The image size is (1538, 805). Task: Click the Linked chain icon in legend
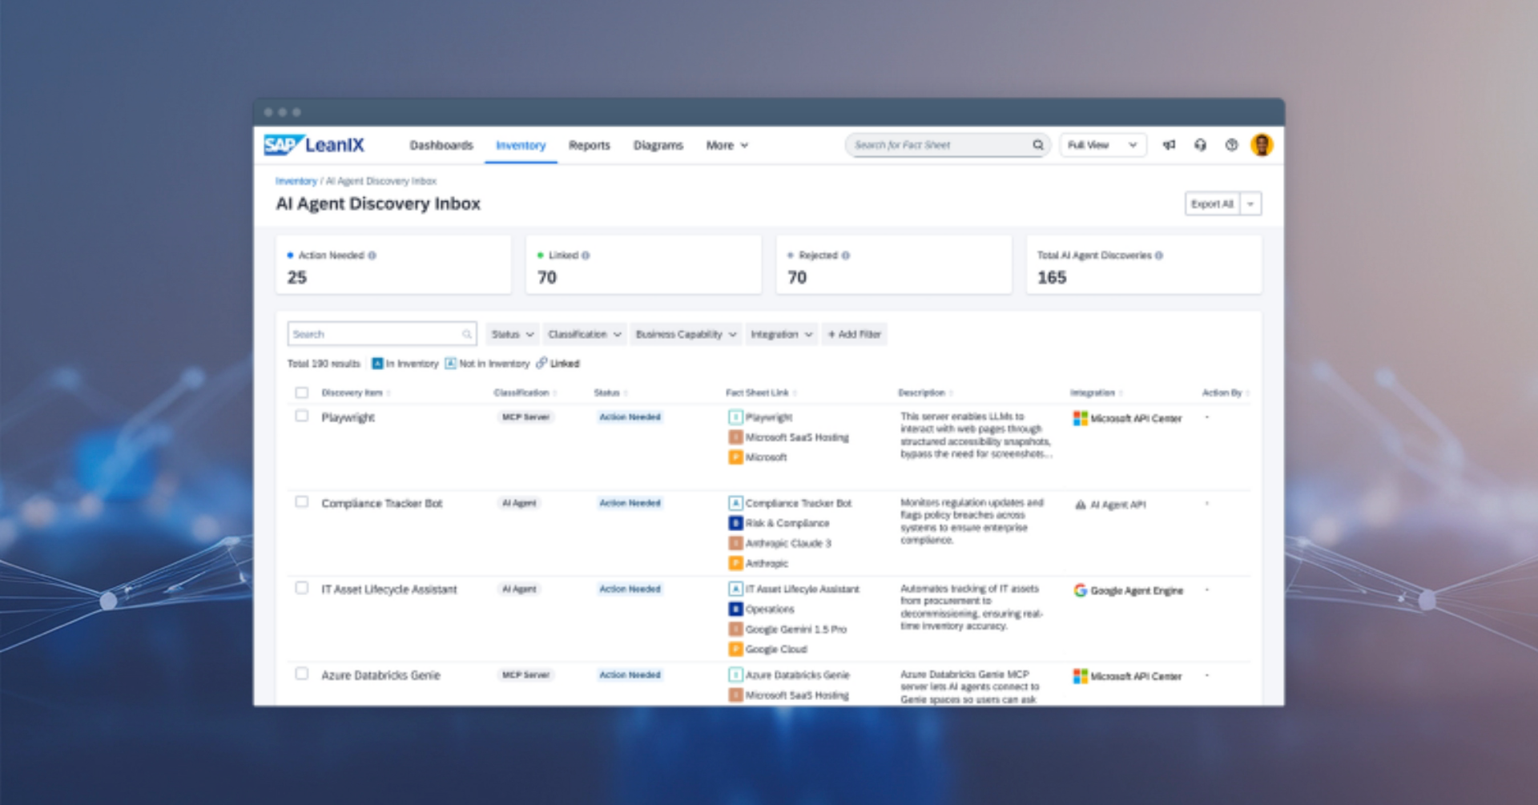(x=542, y=363)
